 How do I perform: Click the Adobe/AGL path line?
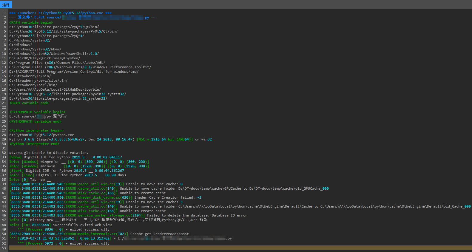[57, 63]
